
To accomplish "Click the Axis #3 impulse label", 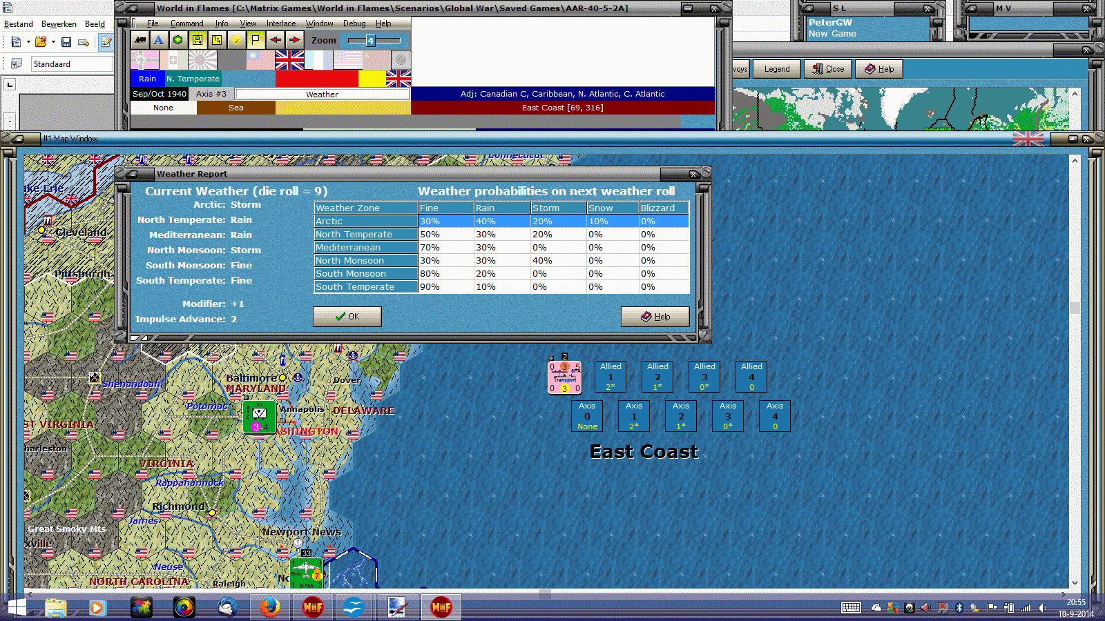I will point(211,94).
